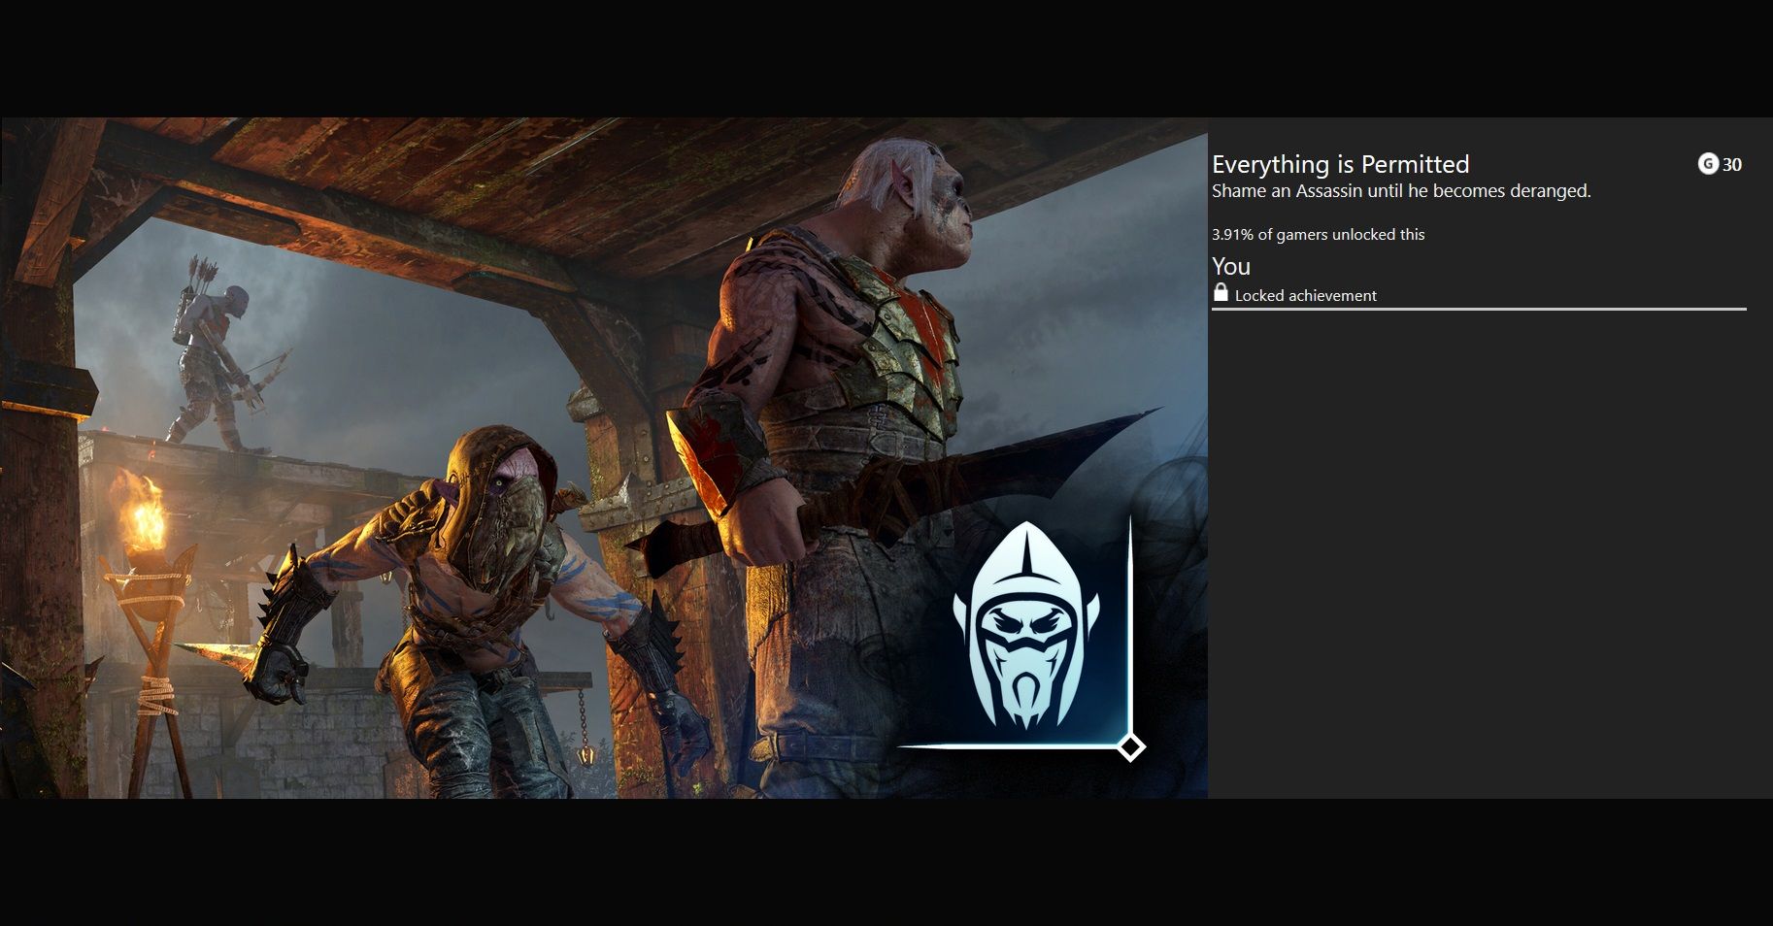Click the 'Locked achievement' status text

click(x=1305, y=296)
